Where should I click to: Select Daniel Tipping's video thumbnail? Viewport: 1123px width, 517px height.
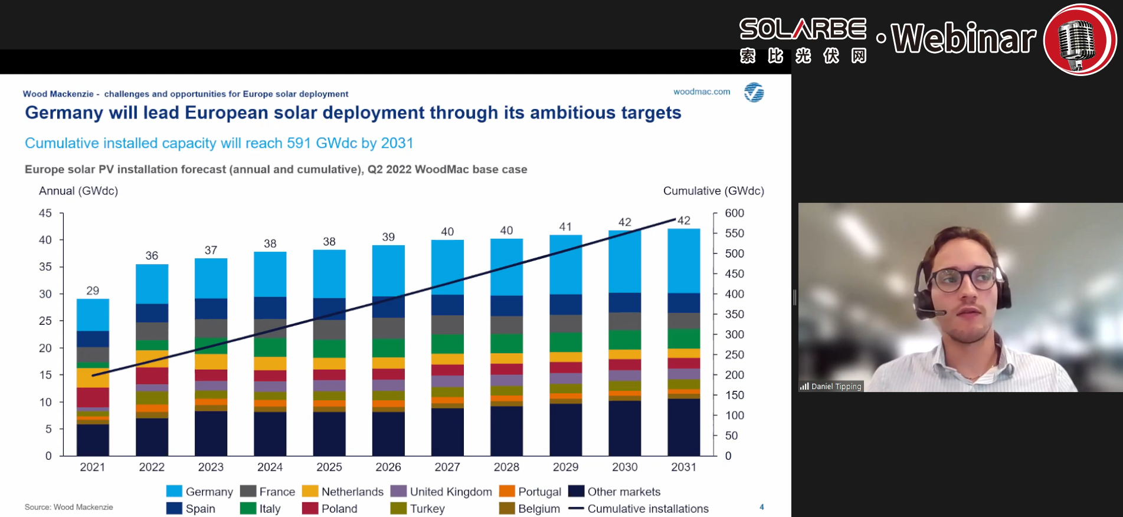pos(960,297)
